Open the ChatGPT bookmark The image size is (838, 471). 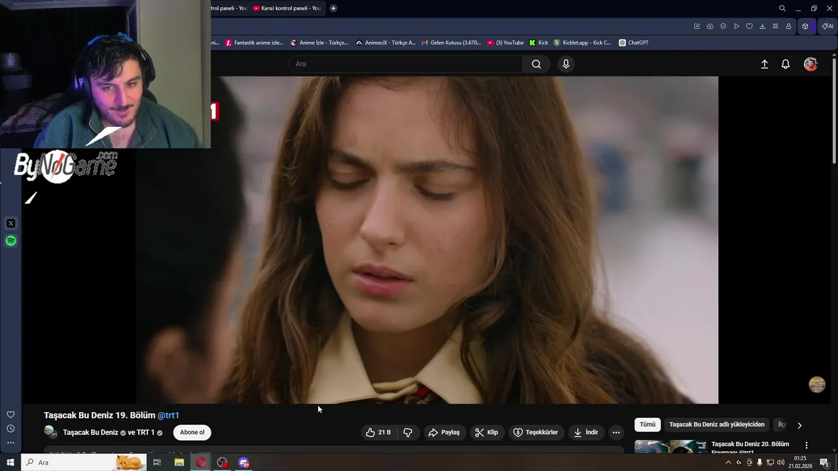[x=634, y=43]
